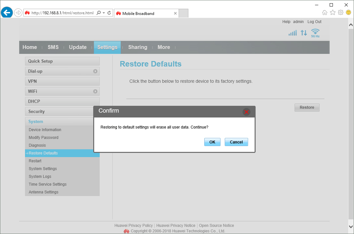Click the browser back navigation arrow
This screenshot has width=354, height=234.
7,13
